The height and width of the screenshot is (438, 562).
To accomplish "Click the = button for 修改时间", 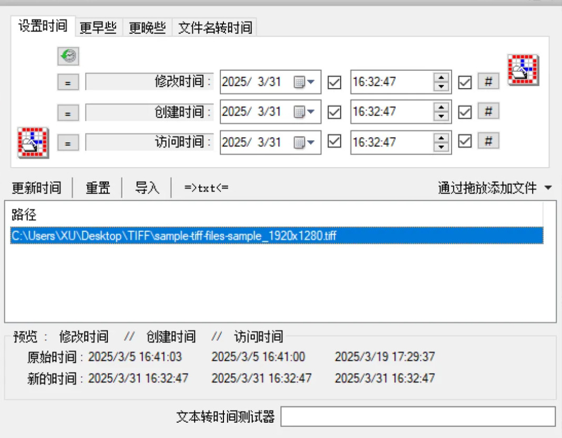I will 68,82.
